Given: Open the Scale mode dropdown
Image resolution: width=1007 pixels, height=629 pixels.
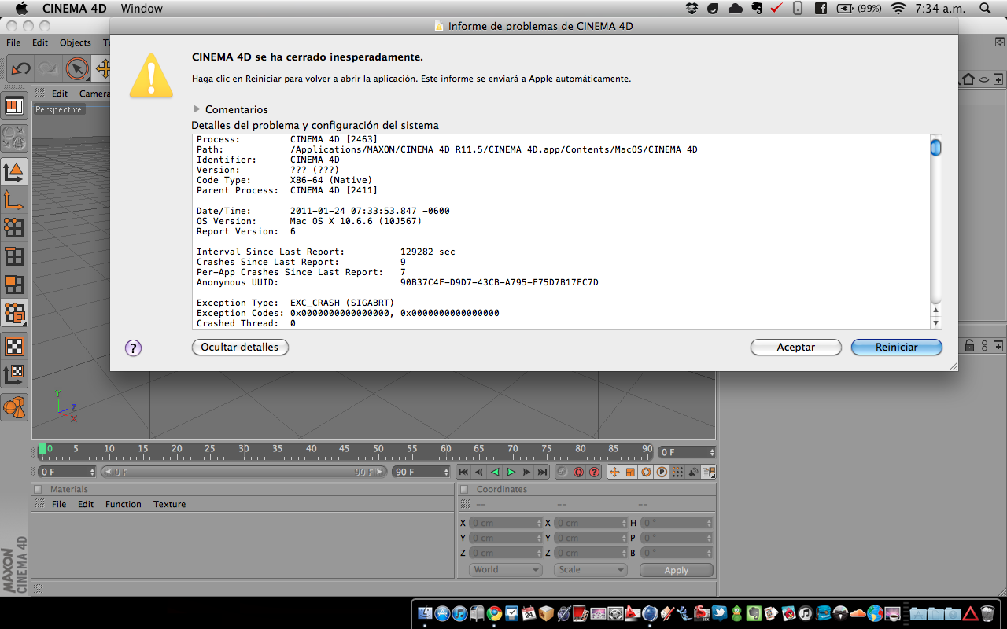Looking at the screenshot, I should pos(590,570).
